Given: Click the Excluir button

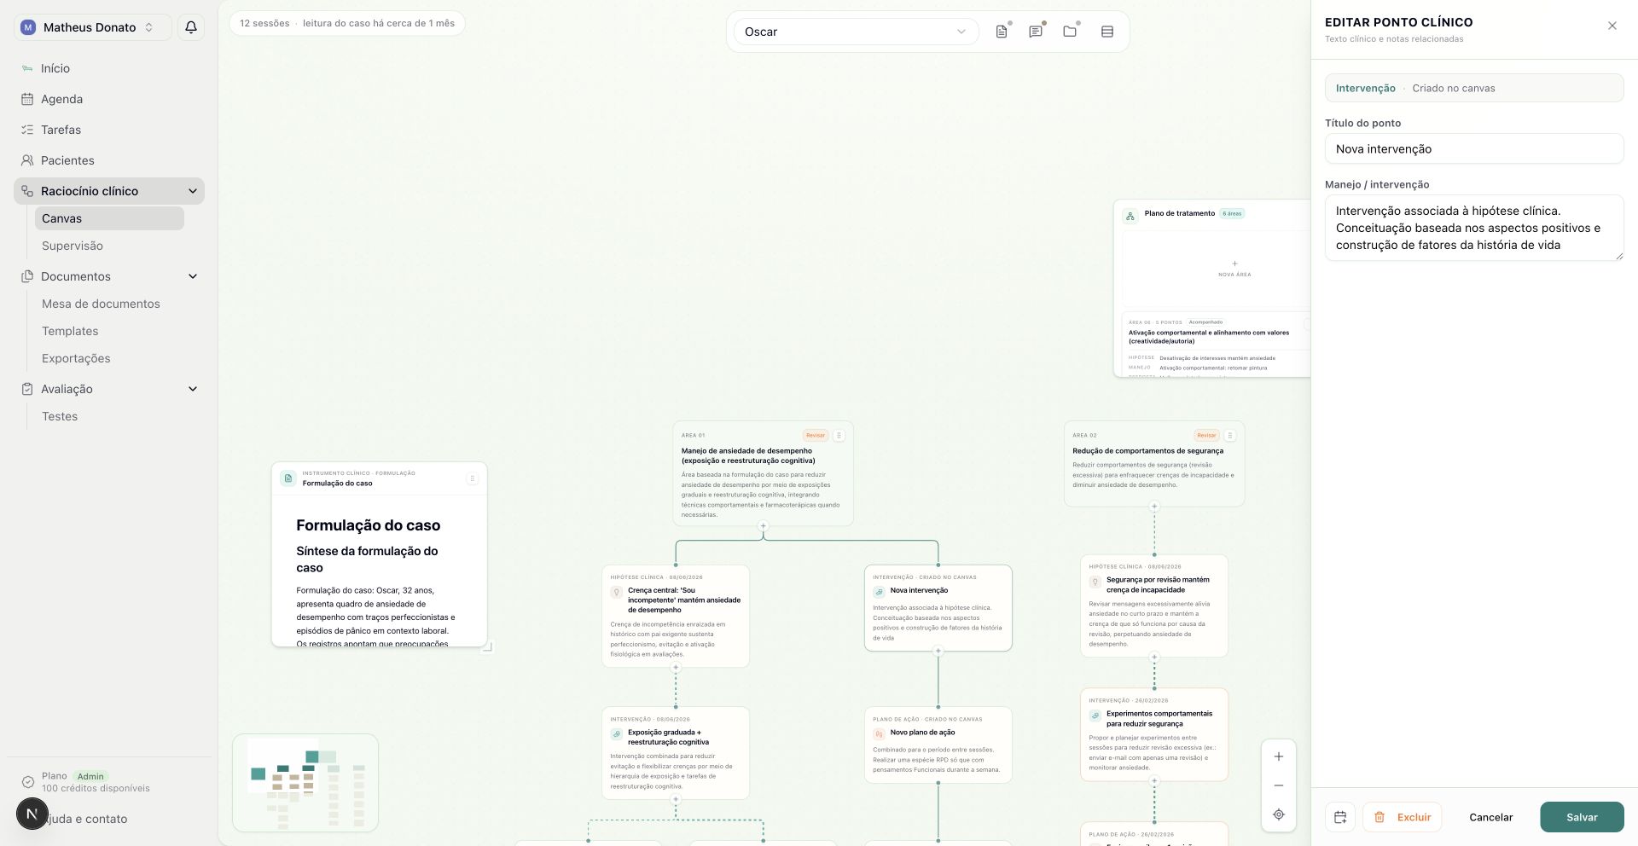Looking at the screenshot, I should pos(1402,817).
